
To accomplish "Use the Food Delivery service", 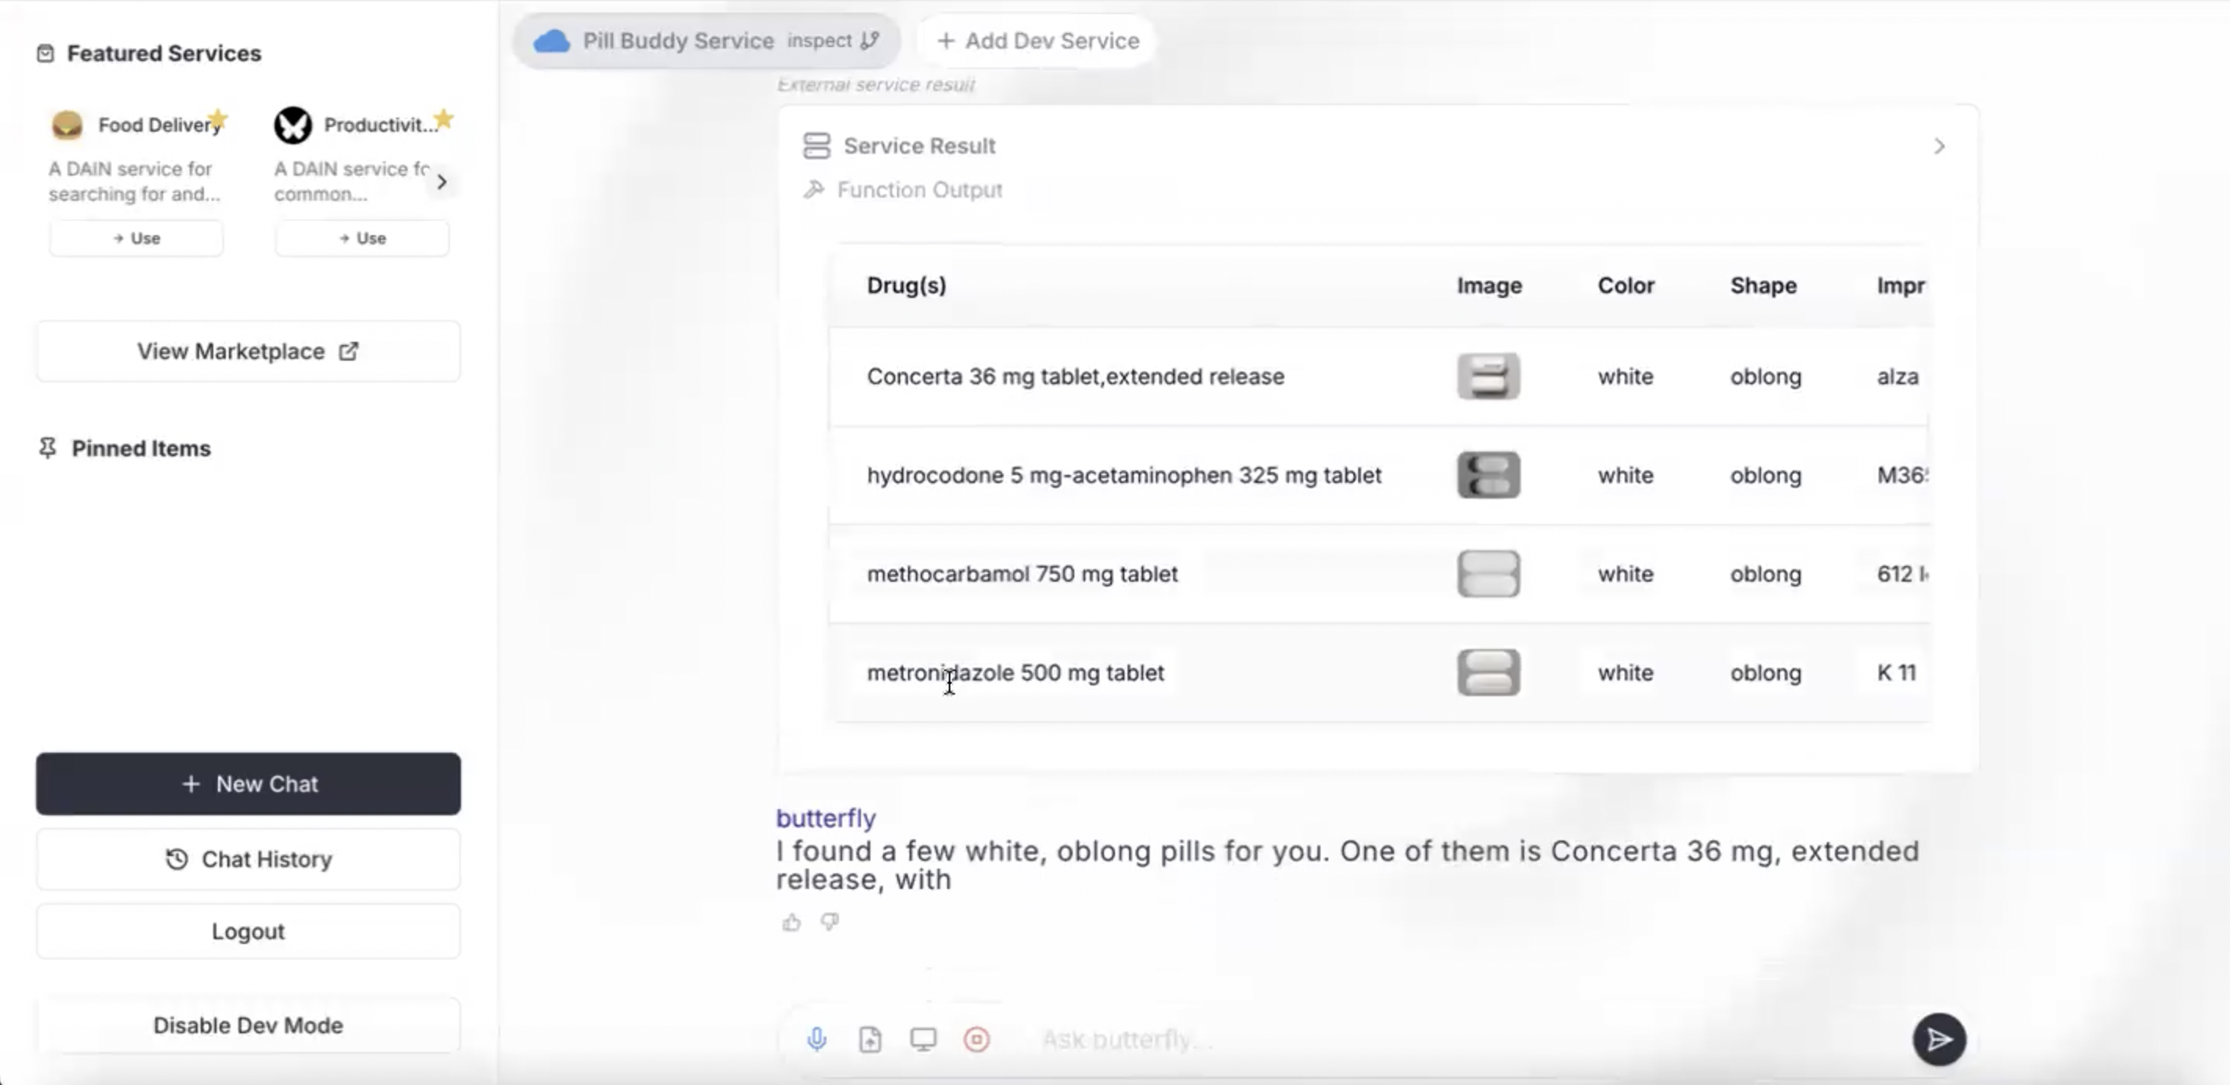I will pyautogui.click(x=136, y=238).
